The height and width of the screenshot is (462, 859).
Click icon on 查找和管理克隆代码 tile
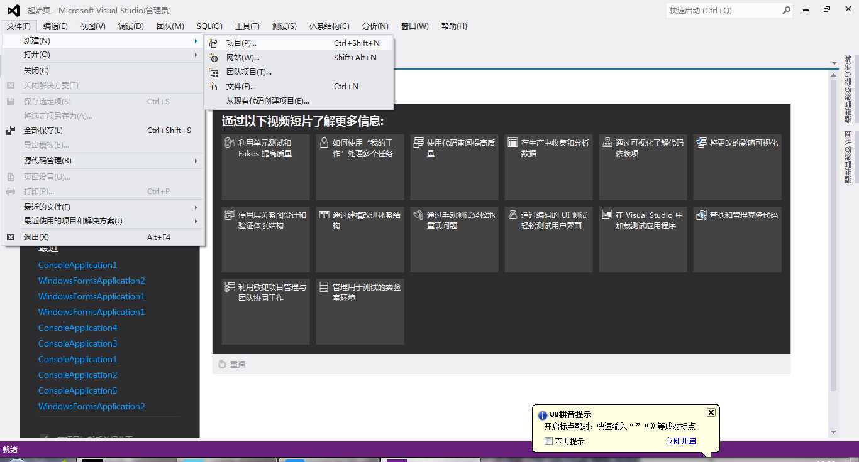(x=701, y=215)
